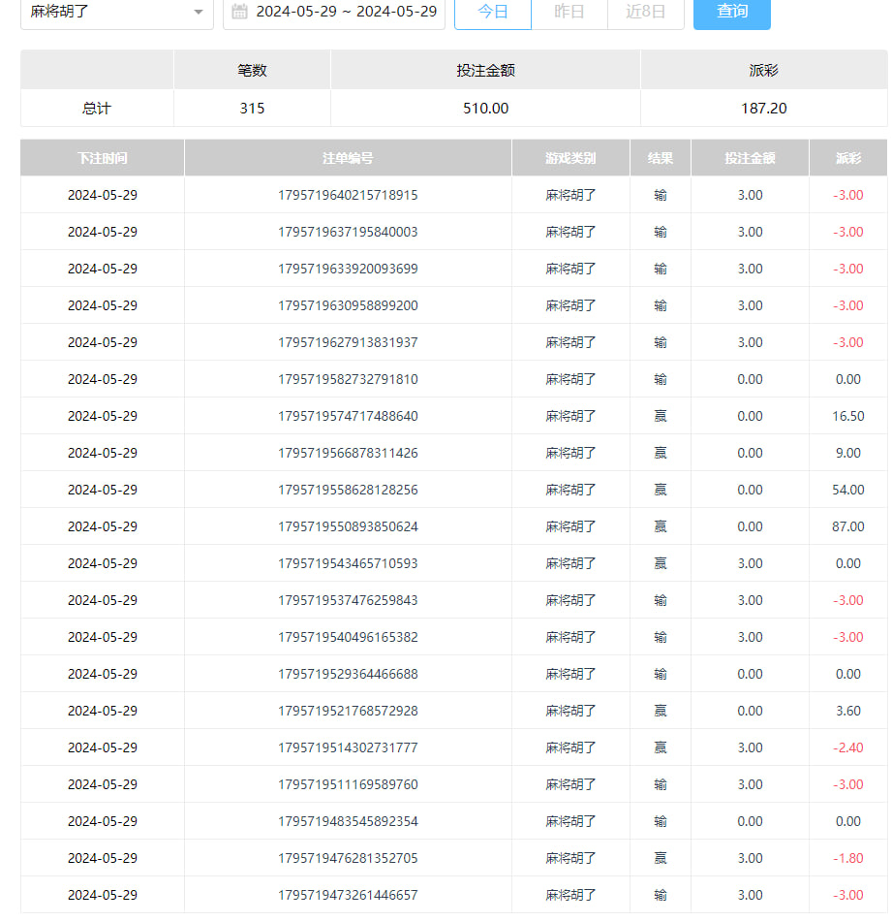The height and width of the screenshot is (922, 892).
Task: Open the 麻将胡了 game dropdown arrow
Action: [198, 13]
